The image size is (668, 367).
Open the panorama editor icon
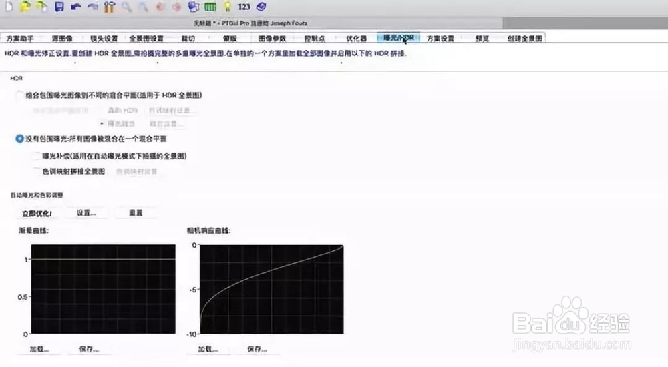[194, 7]
